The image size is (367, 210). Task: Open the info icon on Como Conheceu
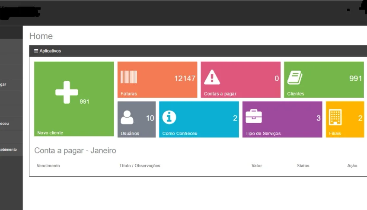(x=169, y=118)
